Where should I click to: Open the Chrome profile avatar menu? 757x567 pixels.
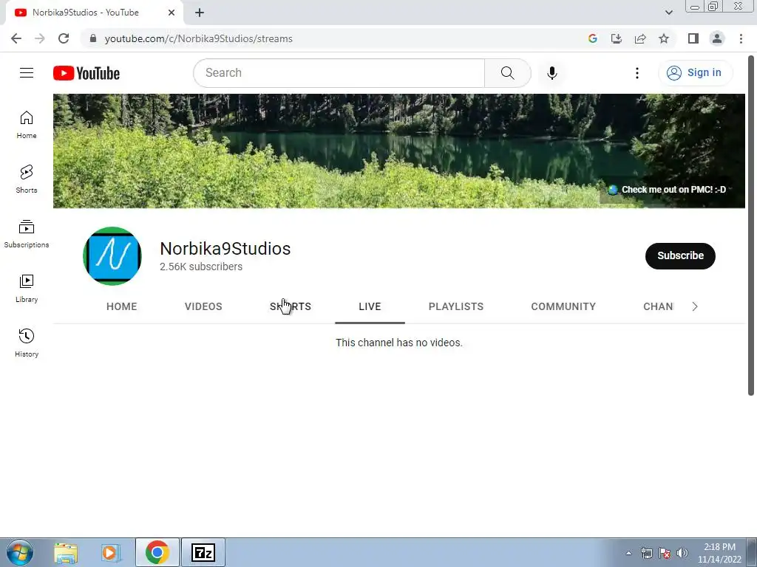717,38
